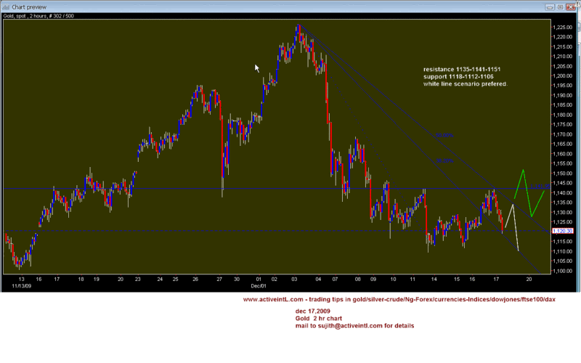Click the 1,130.00 price axis label

[x=564, y=212]
